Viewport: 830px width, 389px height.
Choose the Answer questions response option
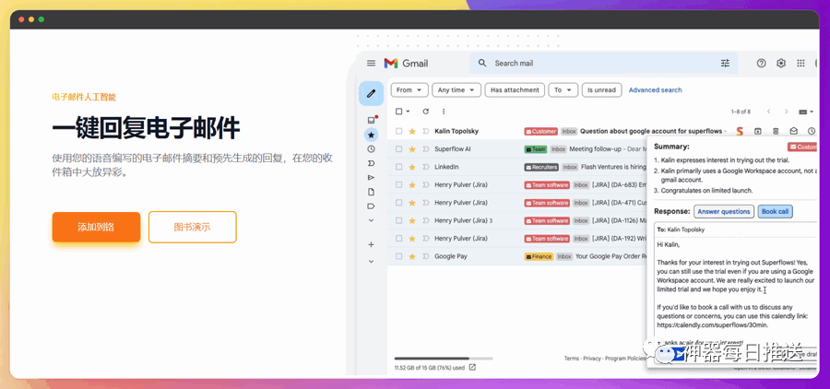[724, 211]
